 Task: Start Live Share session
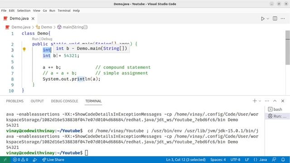(53, 160)
